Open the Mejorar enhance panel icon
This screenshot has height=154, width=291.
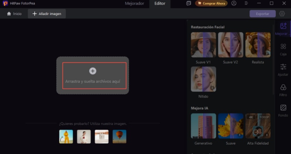click(x=283, y=27)
